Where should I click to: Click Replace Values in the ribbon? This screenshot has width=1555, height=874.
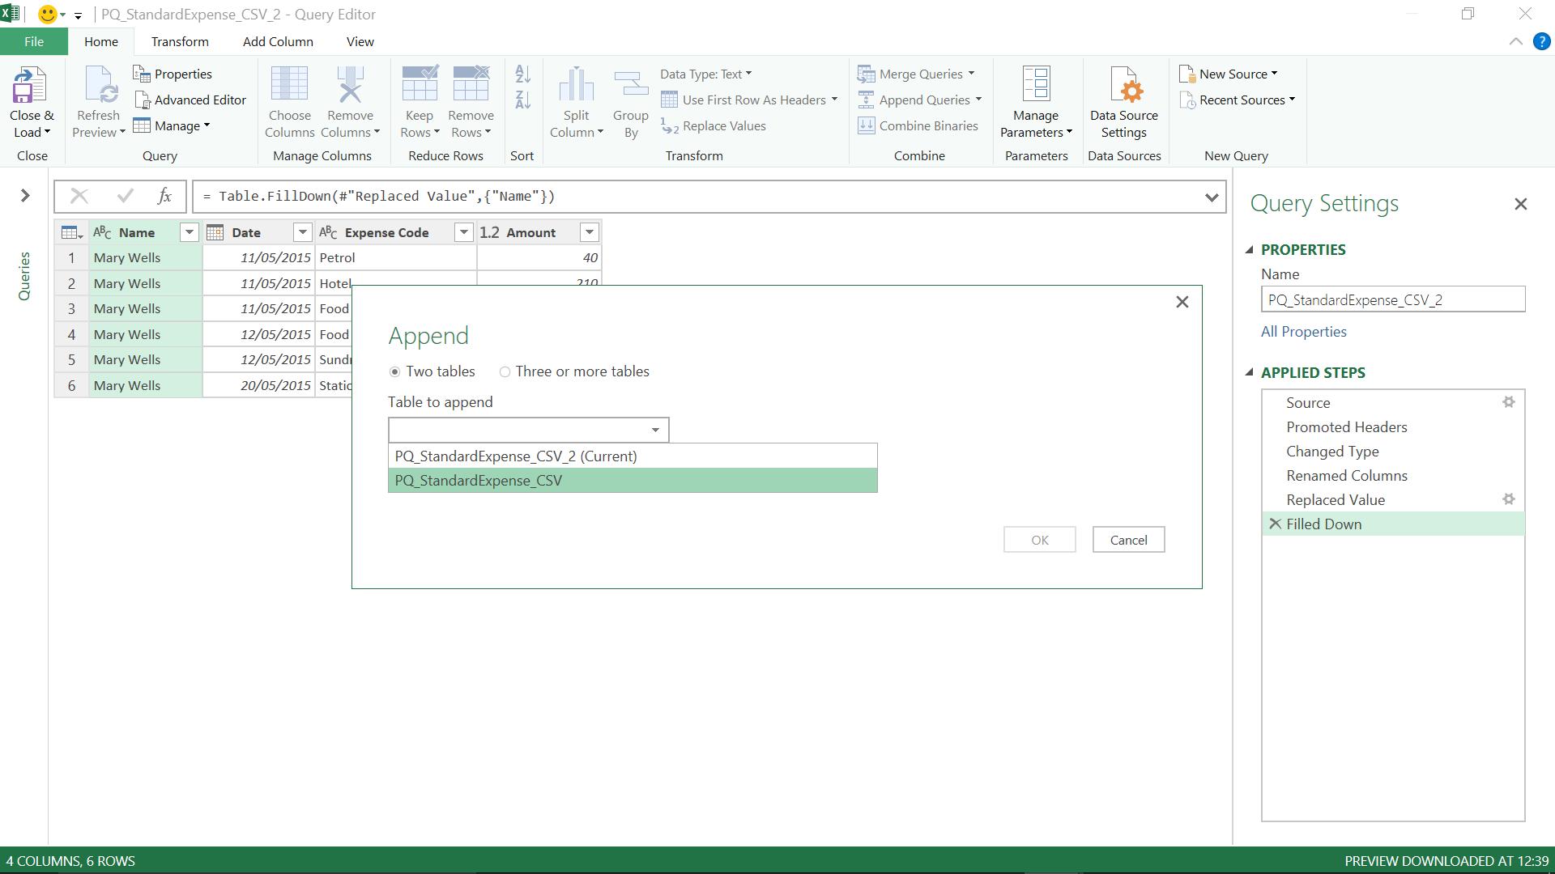714,126
